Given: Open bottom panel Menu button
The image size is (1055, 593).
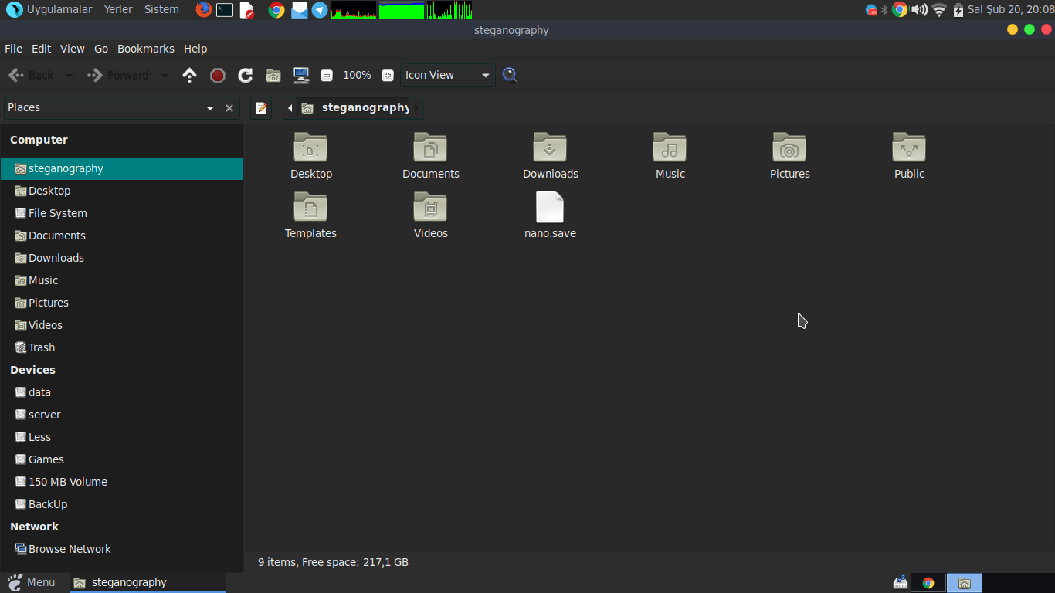Looking at the screenshot, I should [x=31, y=582].
